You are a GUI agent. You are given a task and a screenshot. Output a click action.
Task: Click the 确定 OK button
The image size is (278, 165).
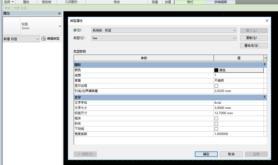(x=206, y=154)
